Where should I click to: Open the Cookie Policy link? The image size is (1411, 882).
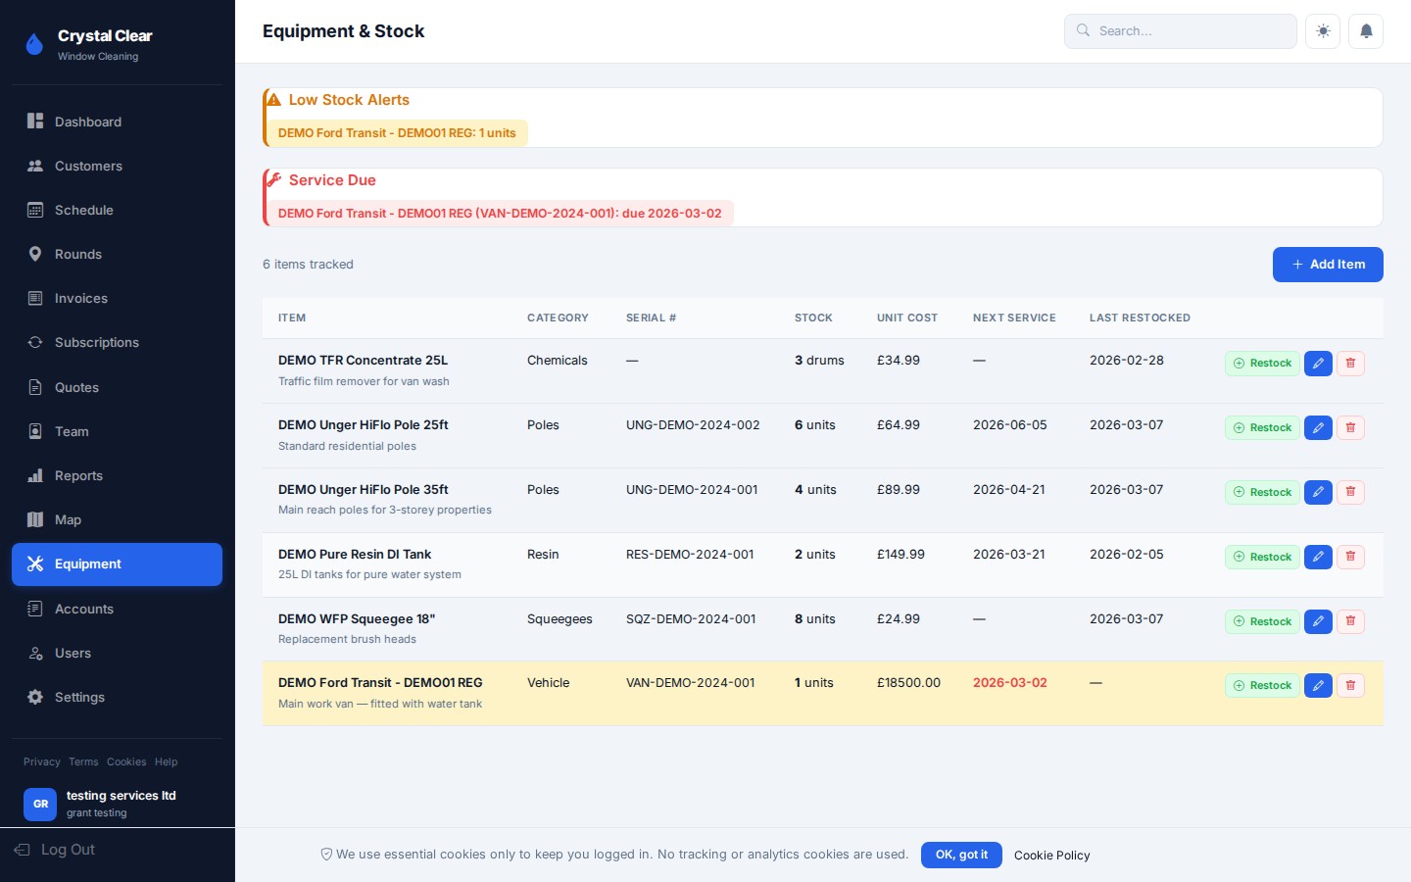click(x=1051, y=856)
